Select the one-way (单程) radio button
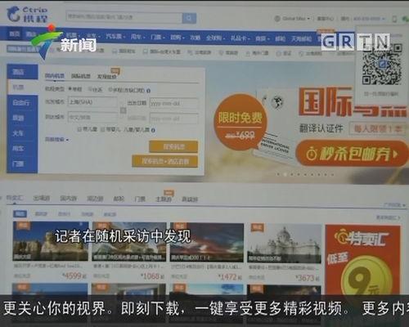409x327 pixels. coord(70,89)
